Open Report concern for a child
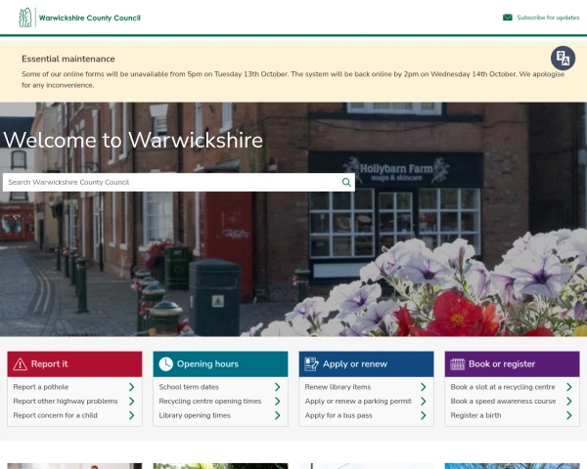Viewport: 587px width, 469px height. pyautogui.click(x=55, y=415)
